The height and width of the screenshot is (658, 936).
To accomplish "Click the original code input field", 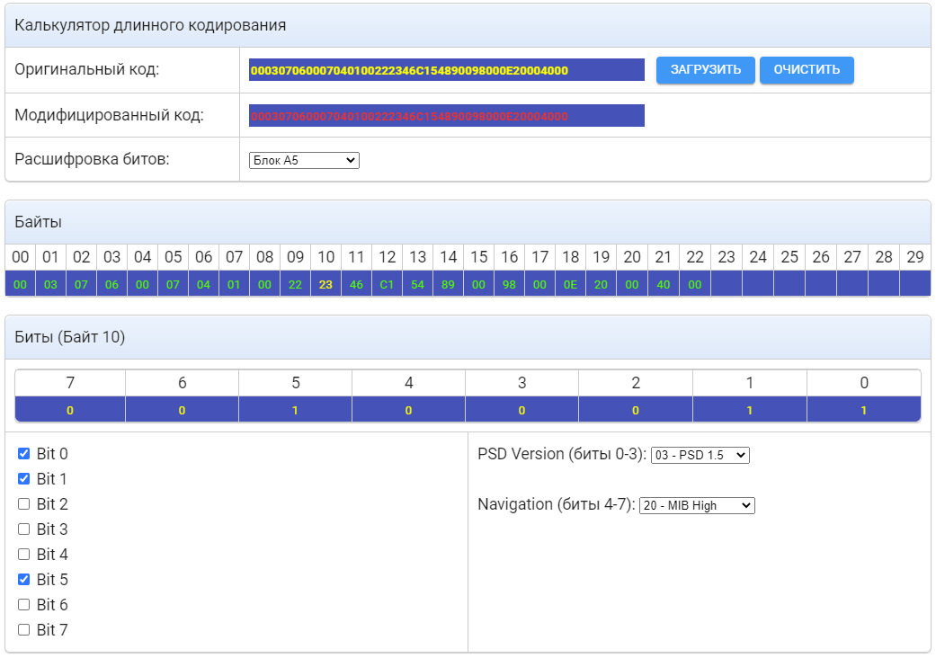I will coord(447,70).
